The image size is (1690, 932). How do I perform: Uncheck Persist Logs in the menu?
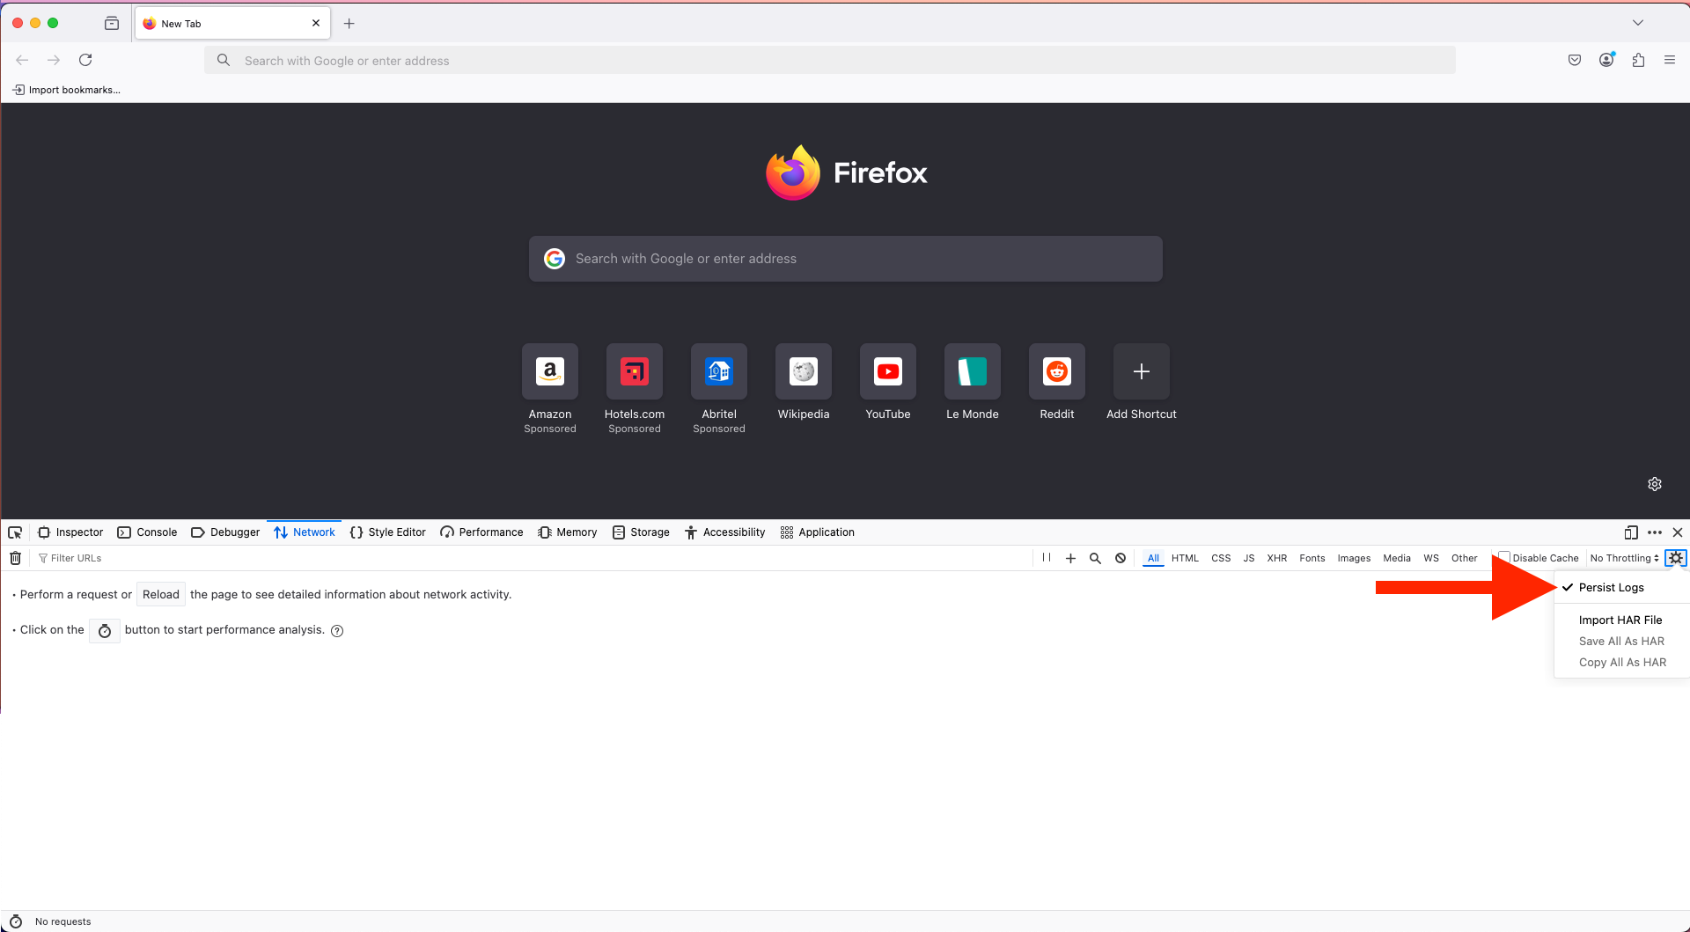point(1611,587)
